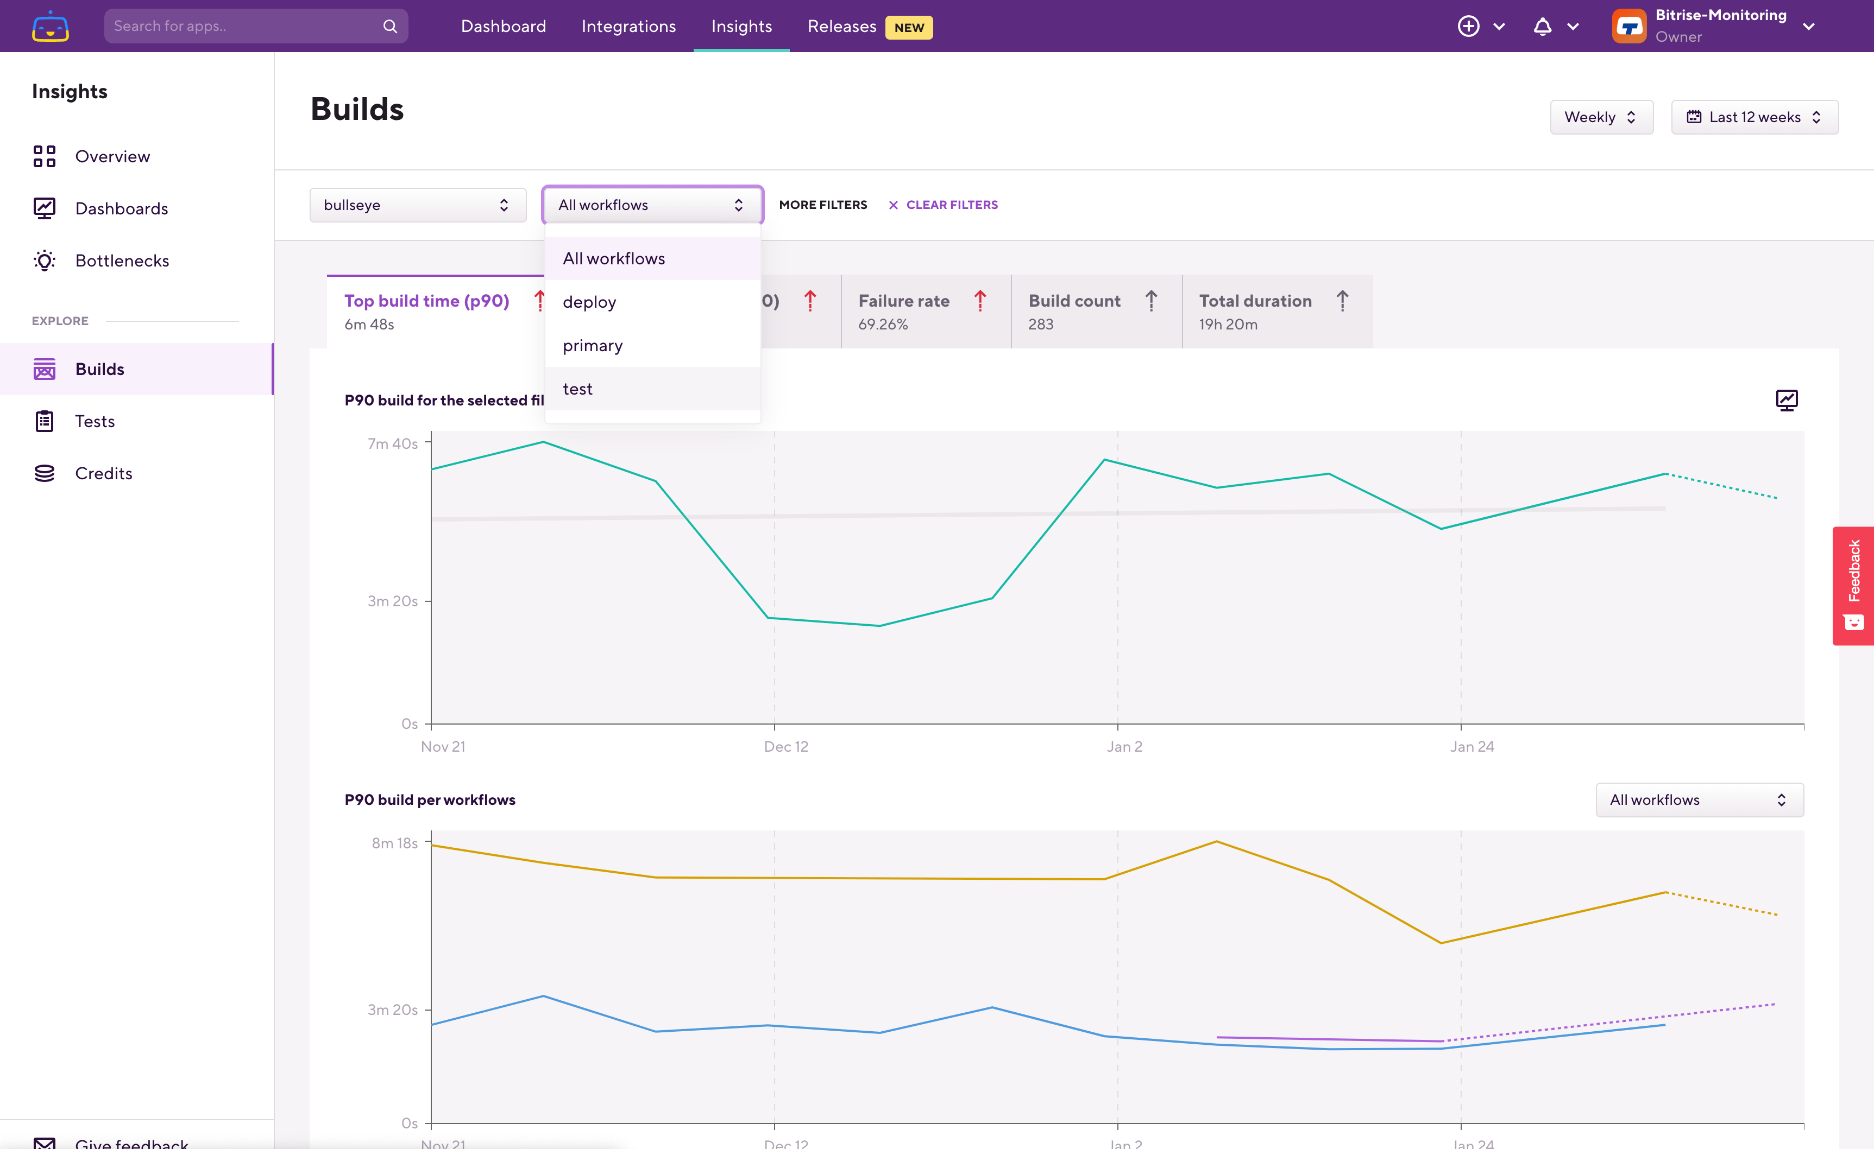The image size is (1874, 1149).
Task: Open Overview in the Insights sidebar
Action: [112, 156]
